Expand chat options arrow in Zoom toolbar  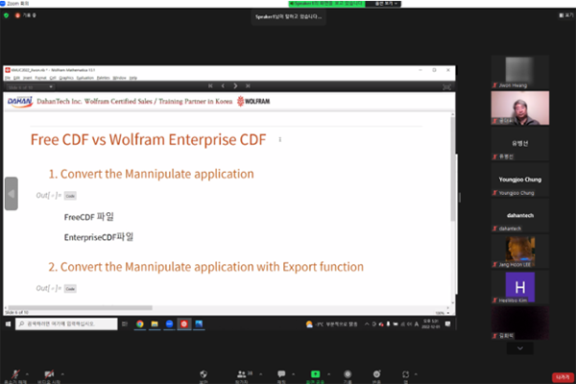(293, 374)
